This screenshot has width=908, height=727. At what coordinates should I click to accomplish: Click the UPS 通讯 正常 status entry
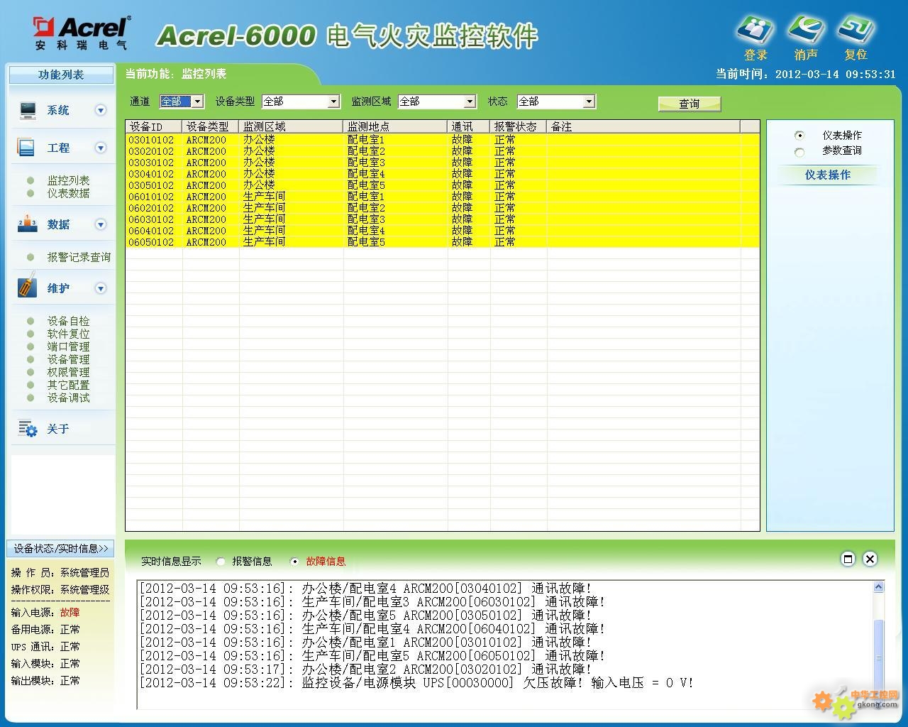(x=45, y=646)
